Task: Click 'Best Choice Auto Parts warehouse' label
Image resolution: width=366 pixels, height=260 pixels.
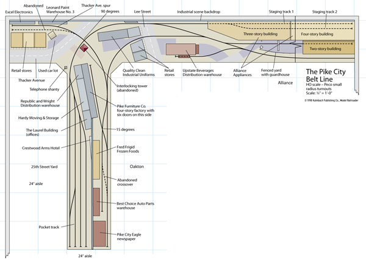Action: 135,206
